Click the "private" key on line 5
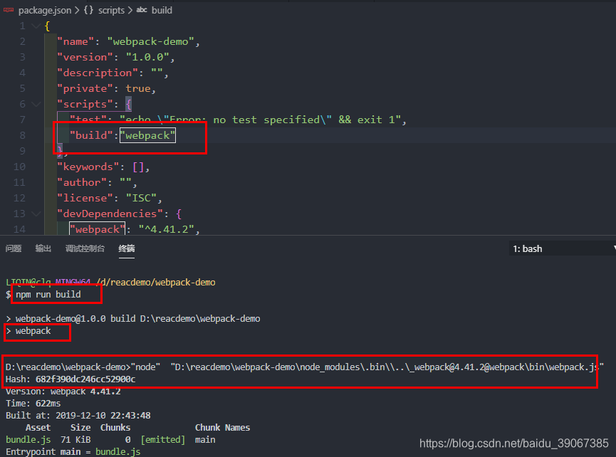The width and height of the screenshot is (616, 457). coord(85,89)
